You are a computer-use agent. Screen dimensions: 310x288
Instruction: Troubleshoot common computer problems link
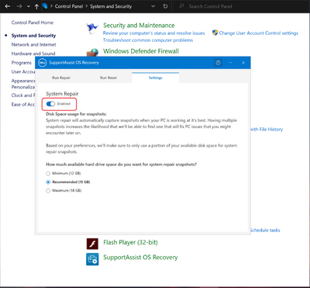pyautogui.click(x=148, y=40)
